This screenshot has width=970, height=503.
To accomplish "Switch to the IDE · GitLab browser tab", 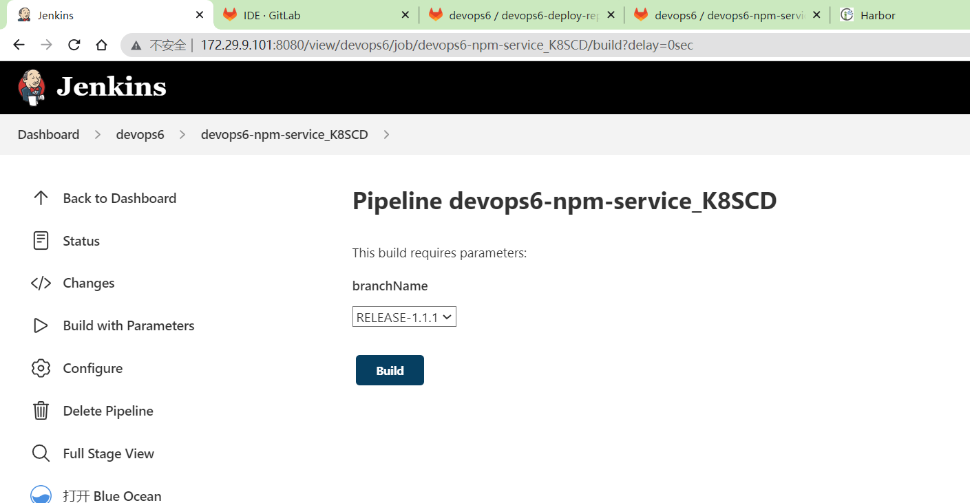I will [316, 14].
